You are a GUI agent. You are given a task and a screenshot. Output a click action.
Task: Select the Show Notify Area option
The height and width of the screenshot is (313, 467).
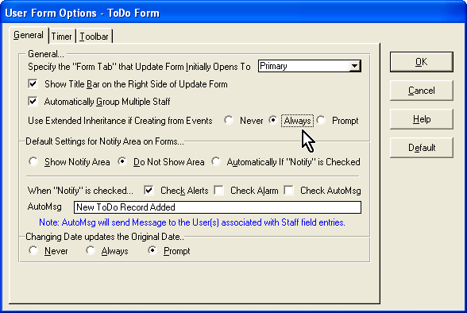(33, 162)
